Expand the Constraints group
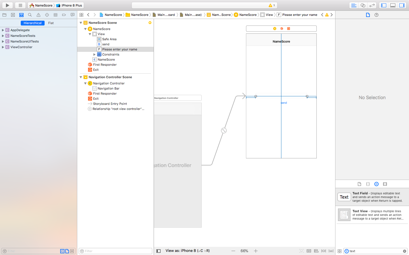409x255 pixels. click(x=94, y=54)
